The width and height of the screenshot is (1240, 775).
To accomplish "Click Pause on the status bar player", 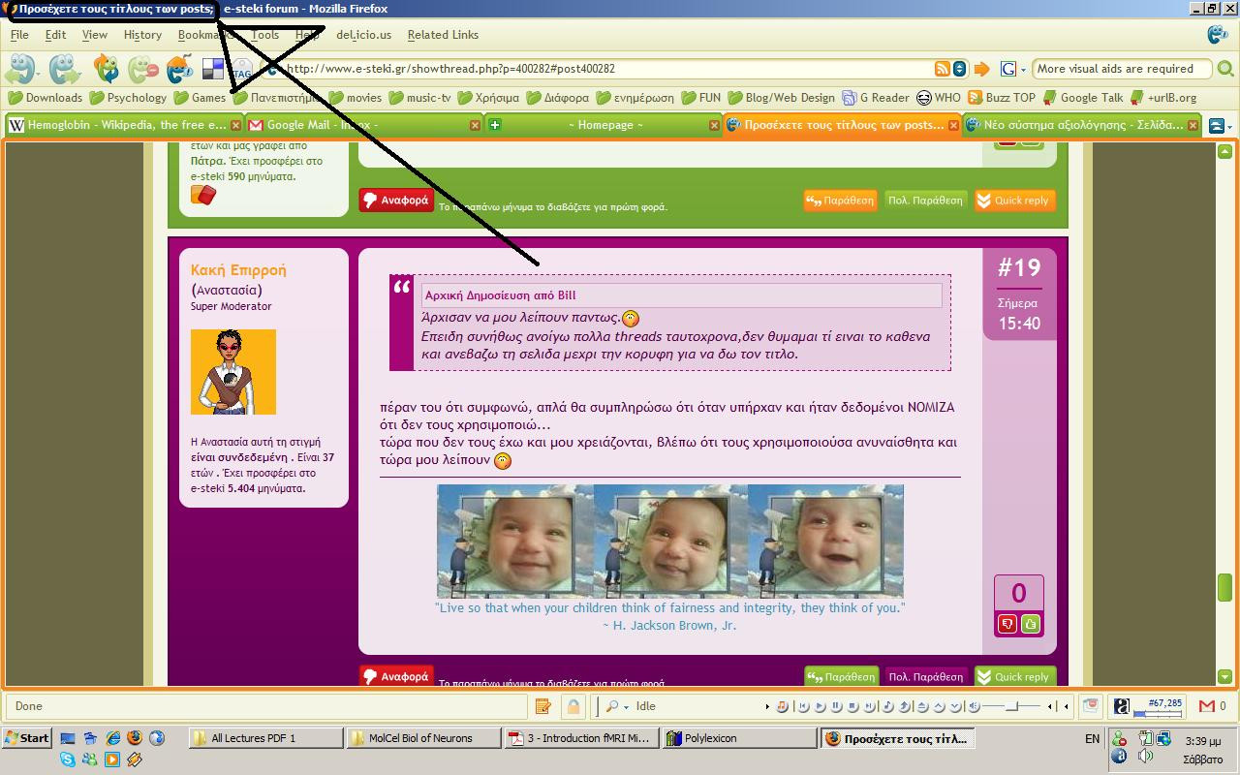I will tap(837, 706).
